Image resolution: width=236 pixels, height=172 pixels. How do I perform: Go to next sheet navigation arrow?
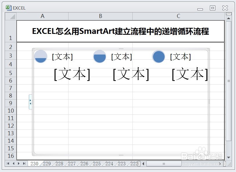coord(19,163)
